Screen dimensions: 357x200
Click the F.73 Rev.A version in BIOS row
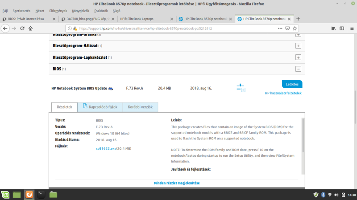pyautogui.click(x=135, y=88)
